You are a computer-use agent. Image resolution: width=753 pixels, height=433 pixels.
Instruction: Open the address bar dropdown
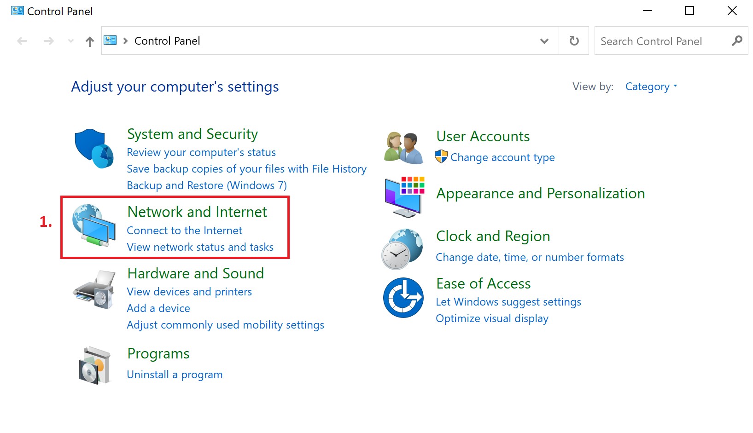pyautogui.click(x=544, y=40)
